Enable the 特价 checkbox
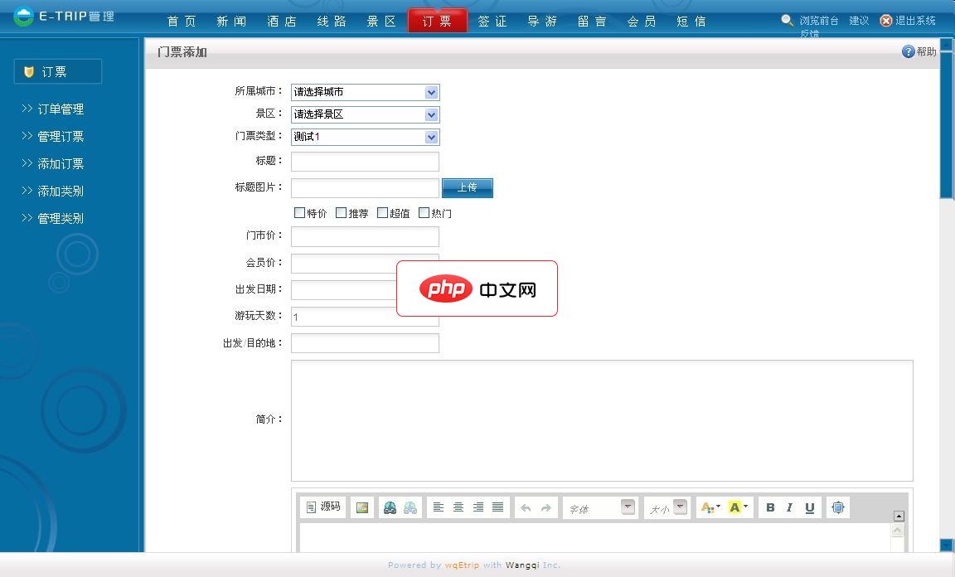The width and height of the screenshot is (955, 577). pyautogui.click(x=300, y=212)
